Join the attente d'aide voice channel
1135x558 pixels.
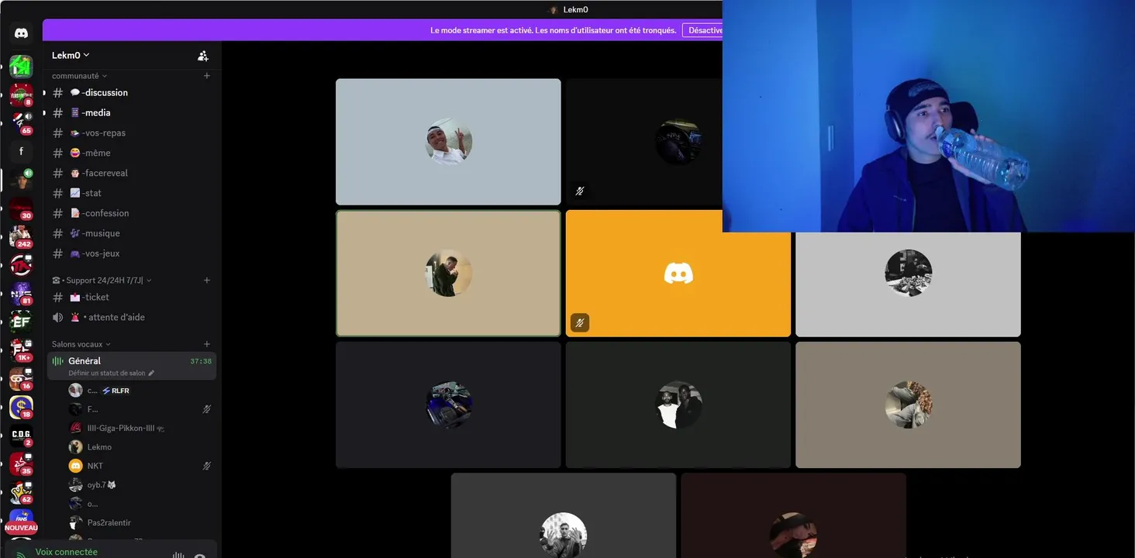pyautogui.click(x=132, y=317)
